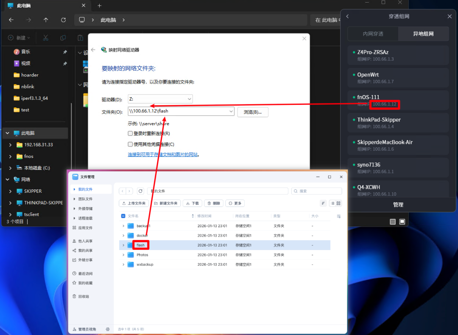Click the Copy icon in Explorer toolbar
Image resolution: width=458 pixels, height=335 pixels.
[x=63, y=38]
